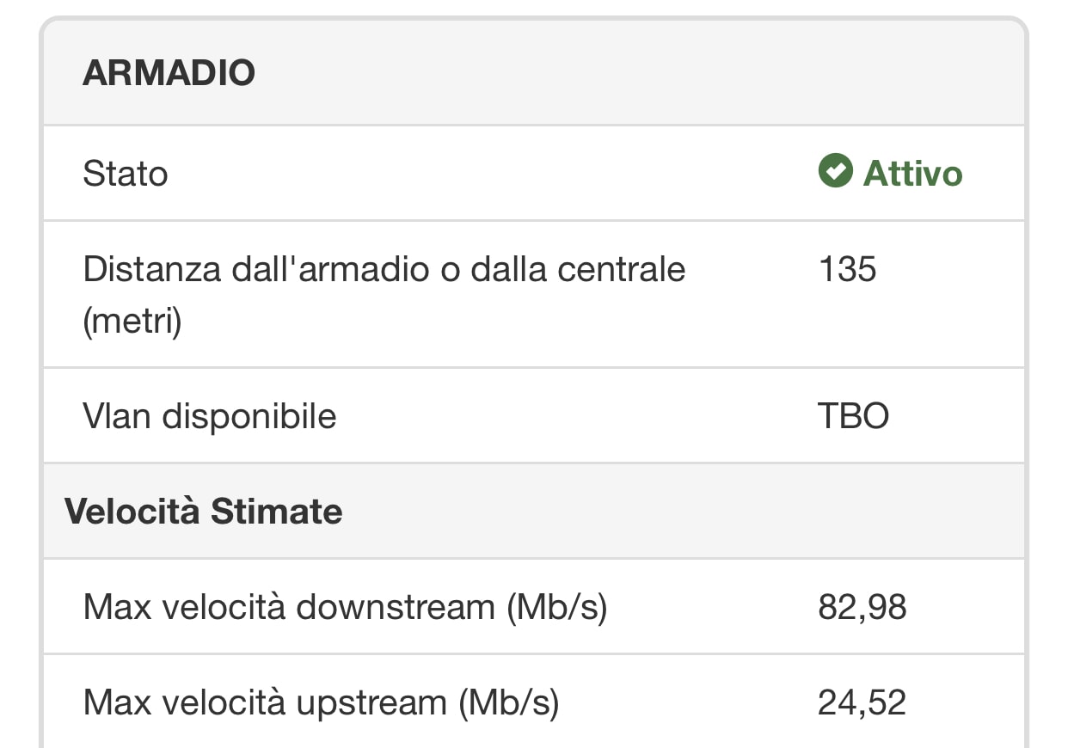The image size is (1068, 748).
Task: Click the green checkmark icon beside Attivo
Action: [834, 171]
